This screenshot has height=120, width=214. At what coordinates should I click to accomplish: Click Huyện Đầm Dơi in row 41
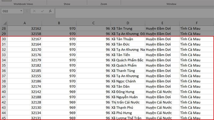[x=162, y=97]
